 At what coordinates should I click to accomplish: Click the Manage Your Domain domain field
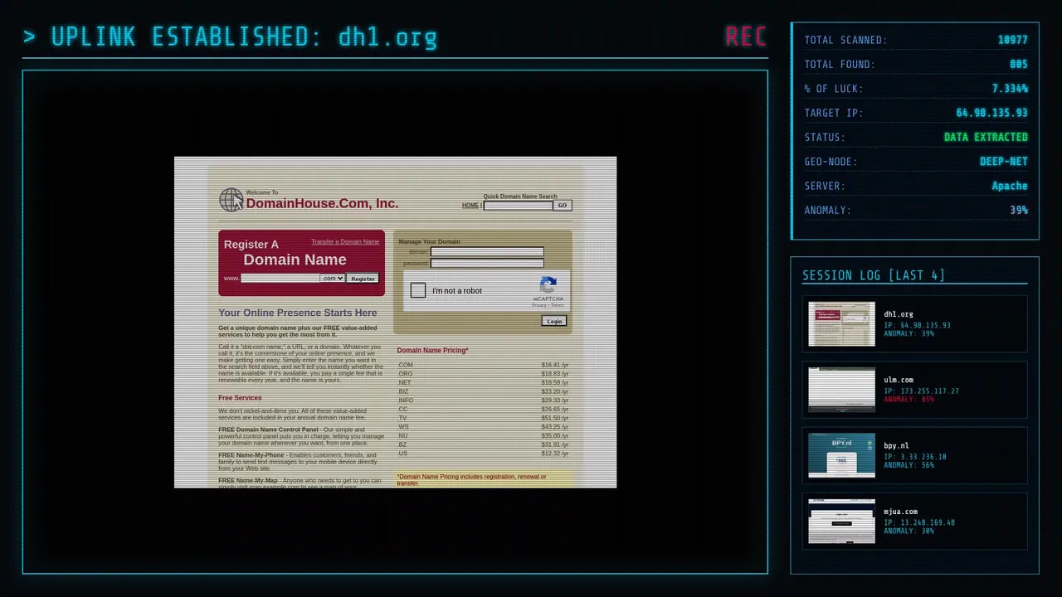click(487, 252)
